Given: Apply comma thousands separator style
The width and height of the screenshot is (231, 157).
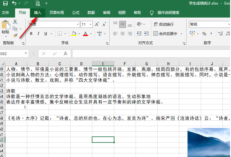Looking at the screenshot, I should coord(211,34).
